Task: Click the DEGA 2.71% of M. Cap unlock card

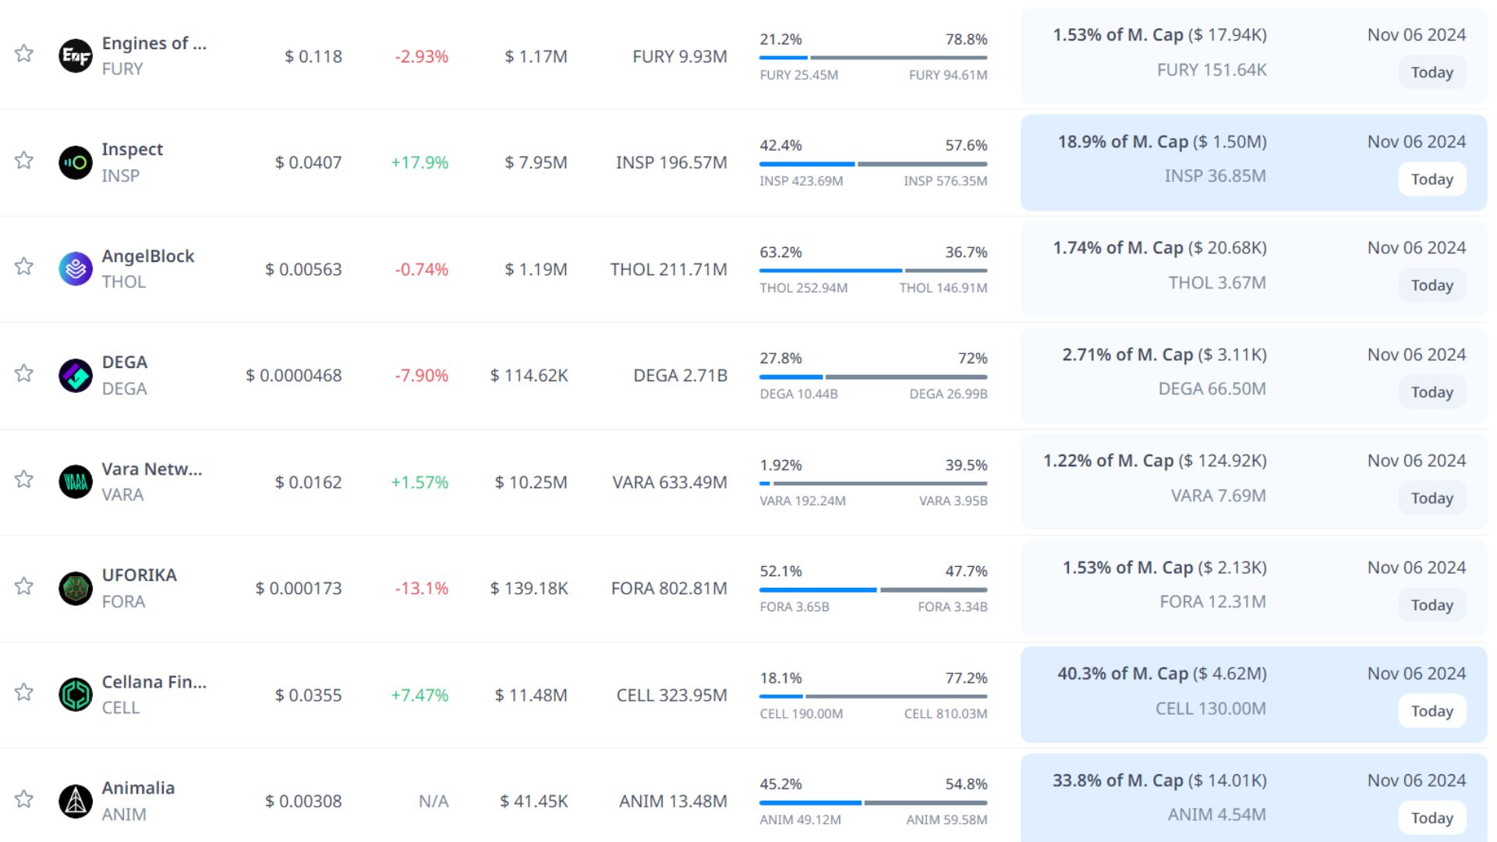Action: [1163, 373]
